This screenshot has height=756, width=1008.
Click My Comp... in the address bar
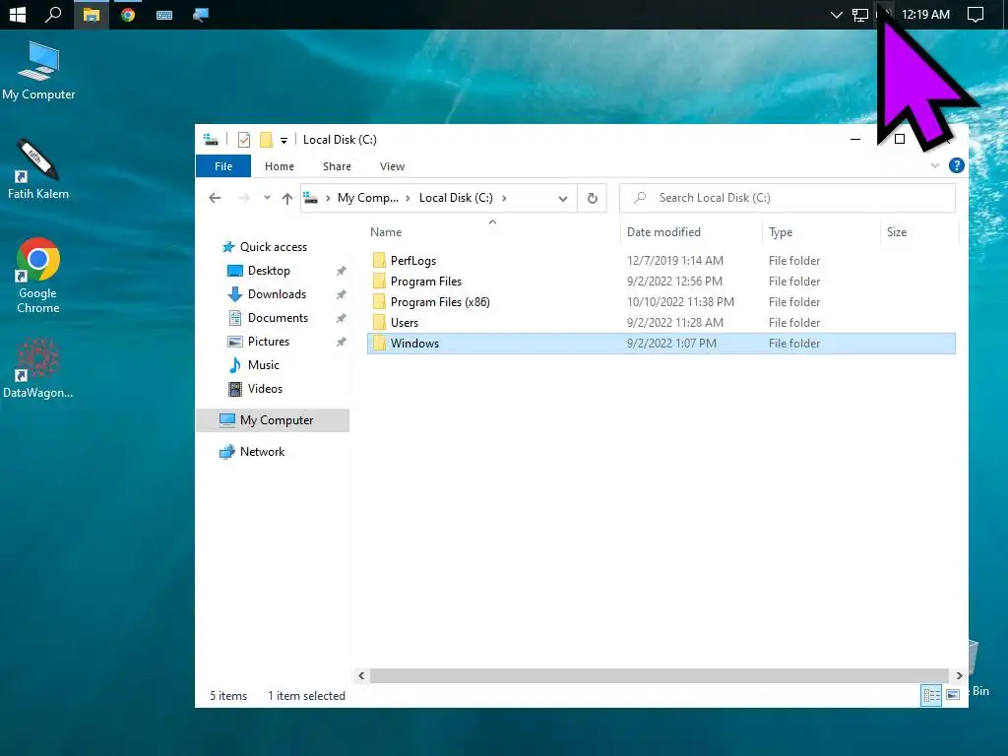[368, 198]
